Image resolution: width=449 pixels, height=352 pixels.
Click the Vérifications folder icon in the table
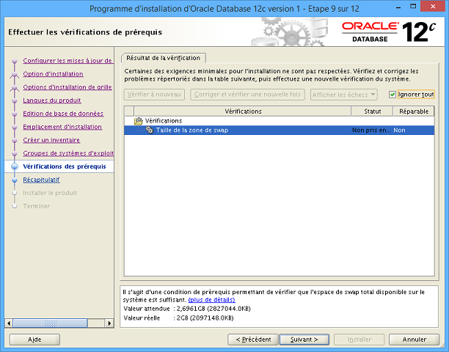[139, 121]
